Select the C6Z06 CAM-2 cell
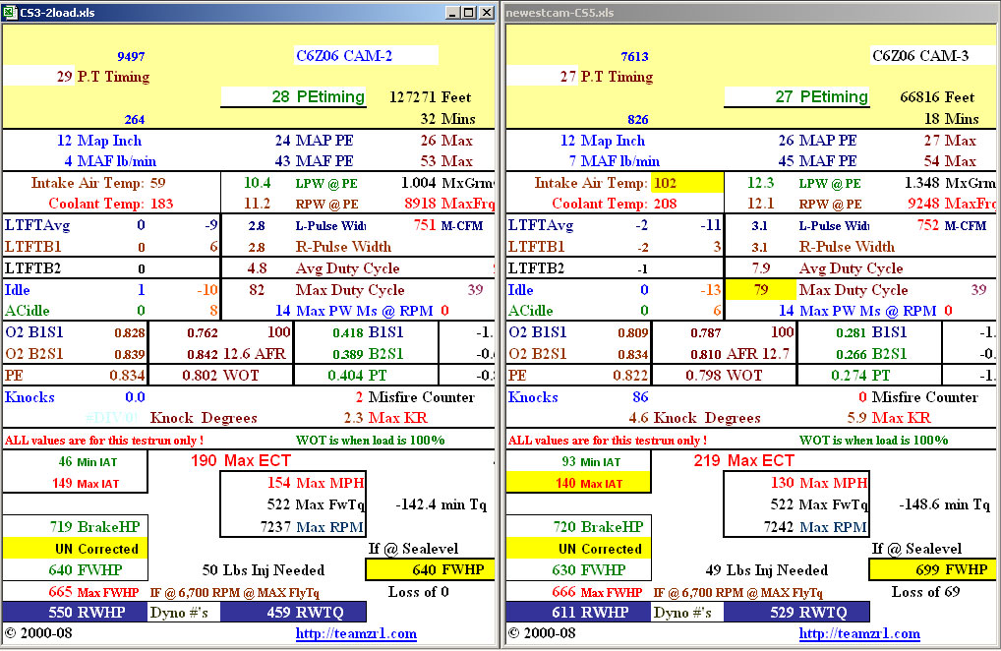The width and height of the screenshot is (1001, 651). tap(366, 56)
